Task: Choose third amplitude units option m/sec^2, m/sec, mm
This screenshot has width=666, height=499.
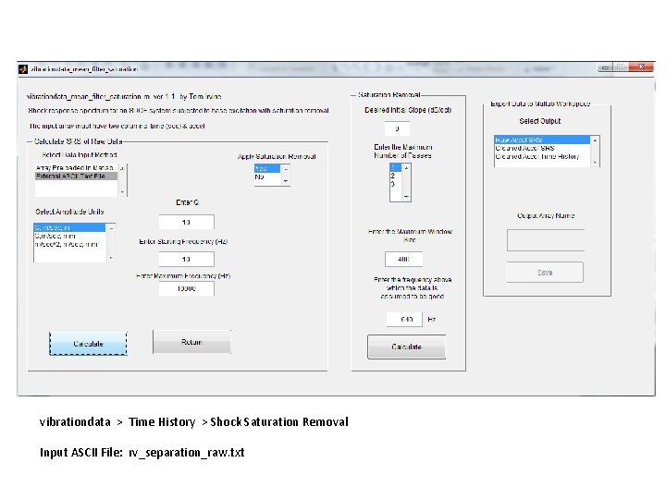Action: (x=69, y=244)
